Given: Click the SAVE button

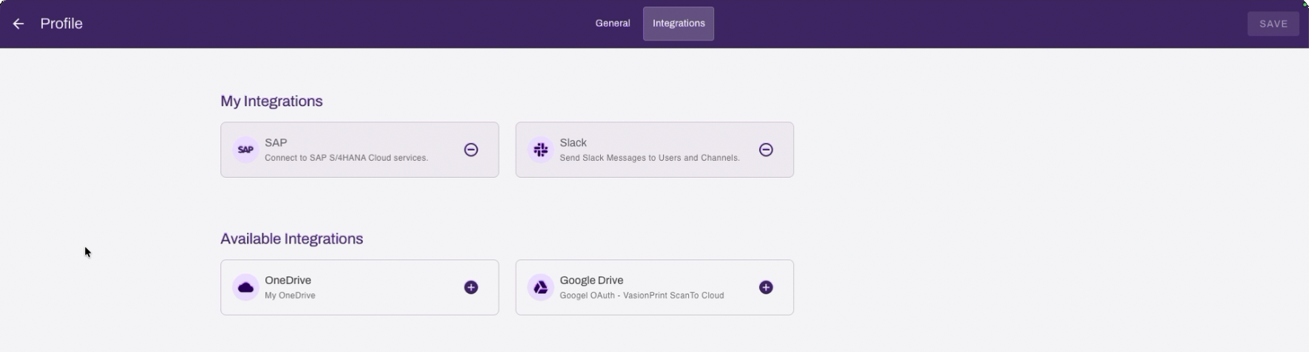Looking at the screenshot, I should click(1273, 24).
